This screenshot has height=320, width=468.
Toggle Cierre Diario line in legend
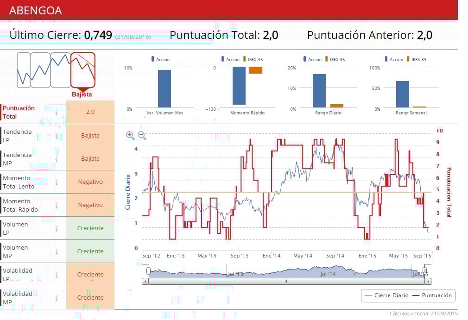point(386,295)
